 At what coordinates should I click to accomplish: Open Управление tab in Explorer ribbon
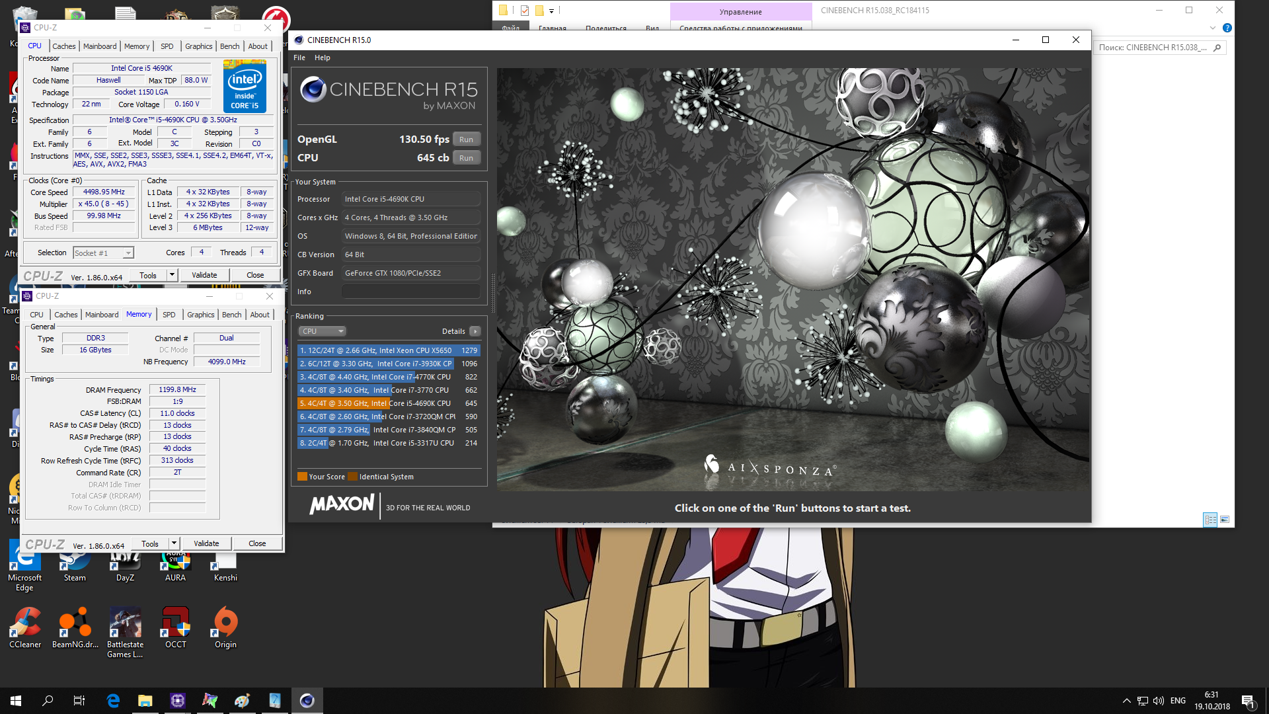(x=740, y=12)
